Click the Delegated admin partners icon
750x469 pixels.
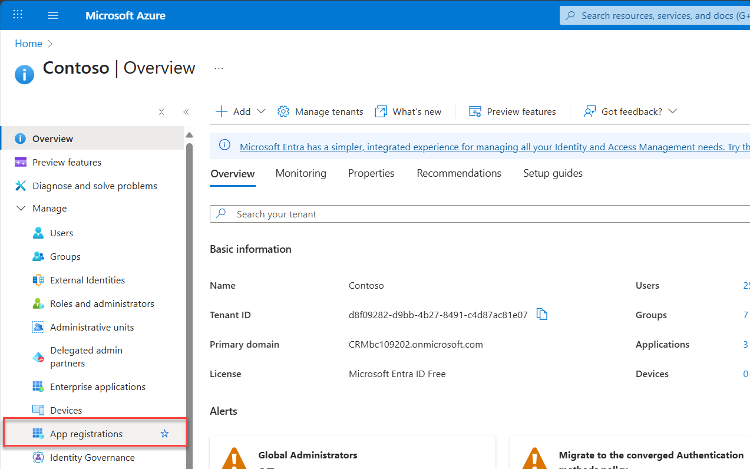pyautogui.click(x=38, y=357)
